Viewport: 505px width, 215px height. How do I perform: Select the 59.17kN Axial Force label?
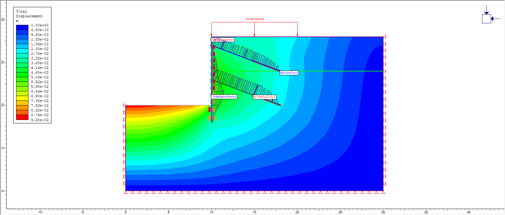264,97
